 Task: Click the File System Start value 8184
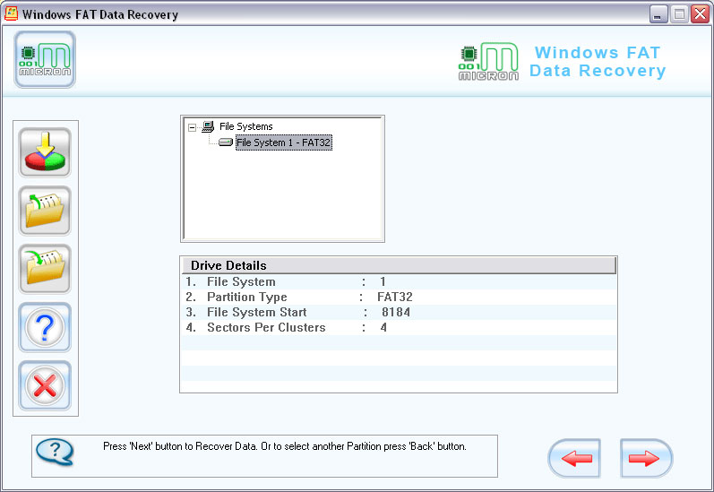pos(396,312)
